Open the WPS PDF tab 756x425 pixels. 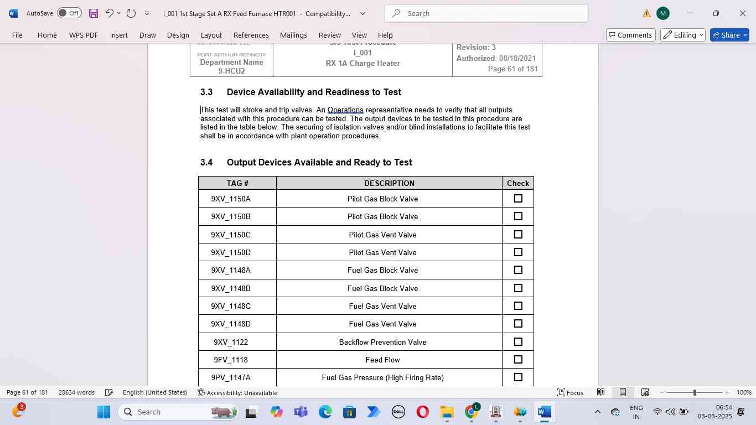click(84, 35)
